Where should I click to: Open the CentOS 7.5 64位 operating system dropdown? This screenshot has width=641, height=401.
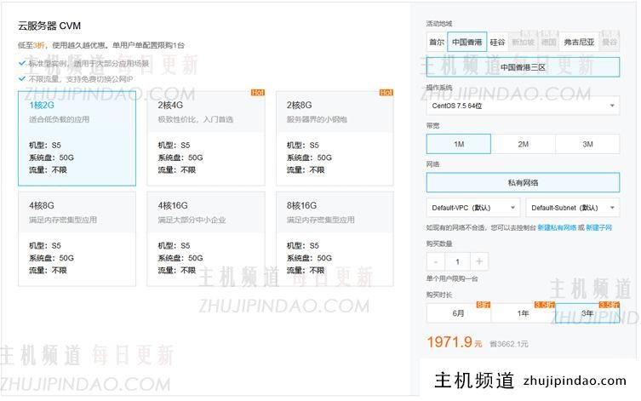click(523, 106)
